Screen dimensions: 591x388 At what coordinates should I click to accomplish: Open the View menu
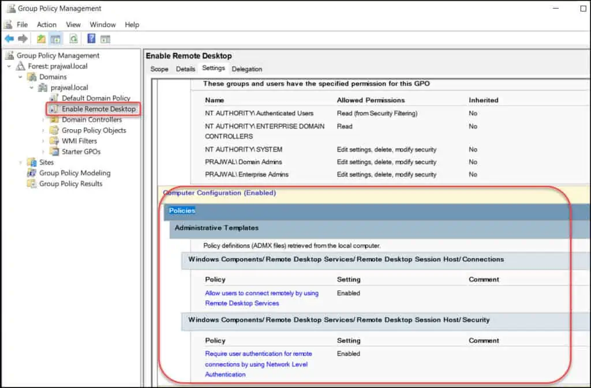[73, 24]
